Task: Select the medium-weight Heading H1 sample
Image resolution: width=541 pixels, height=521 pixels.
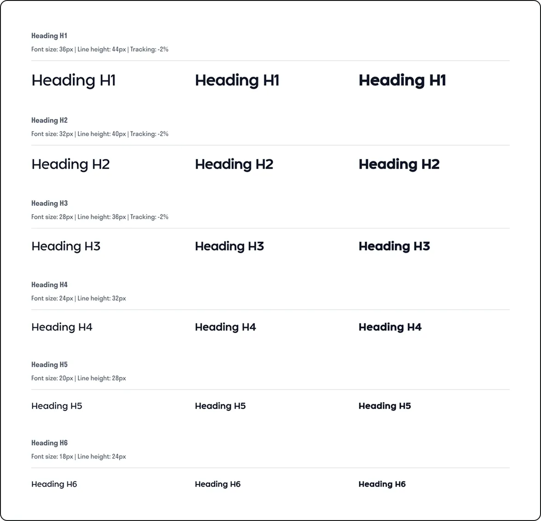Action: click(237, 81)
